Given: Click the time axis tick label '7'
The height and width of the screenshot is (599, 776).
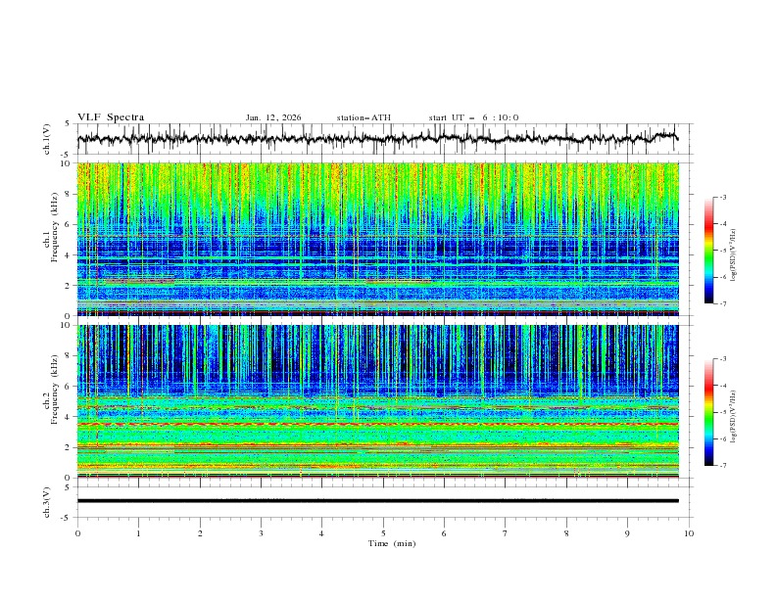Looking at the screenshot, I should tap(506, 533).
